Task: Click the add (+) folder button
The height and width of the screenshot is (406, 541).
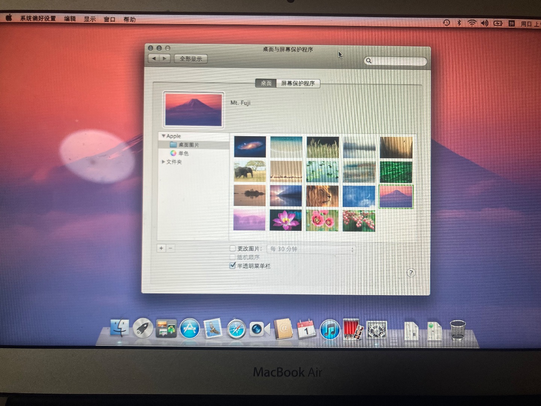Action: tap(161, 248)
